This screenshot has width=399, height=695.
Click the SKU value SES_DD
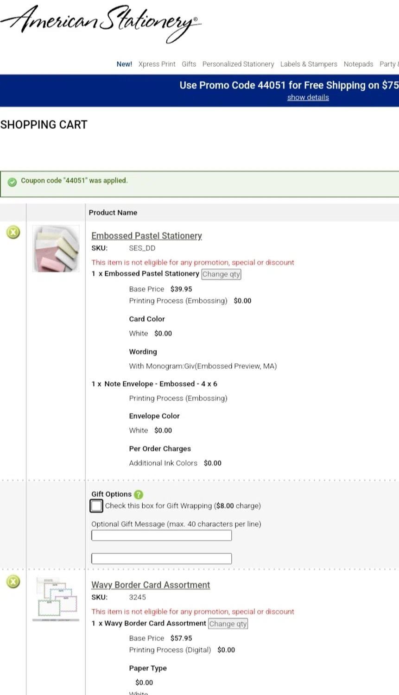coord(142,248)
